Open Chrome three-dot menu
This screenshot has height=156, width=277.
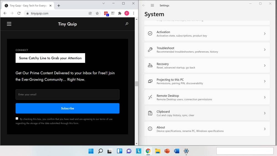coord(134,13)
